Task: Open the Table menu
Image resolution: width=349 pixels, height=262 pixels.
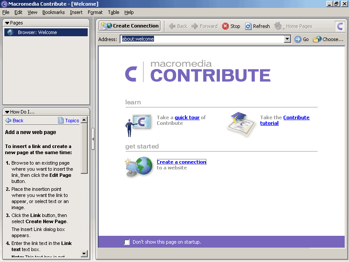Action: (x=113, y=13)
